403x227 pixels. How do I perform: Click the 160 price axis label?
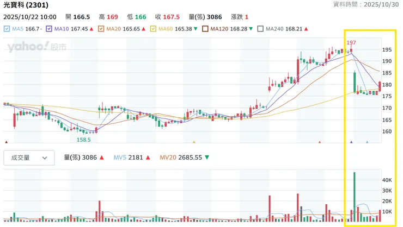click(x=387, y=131)
